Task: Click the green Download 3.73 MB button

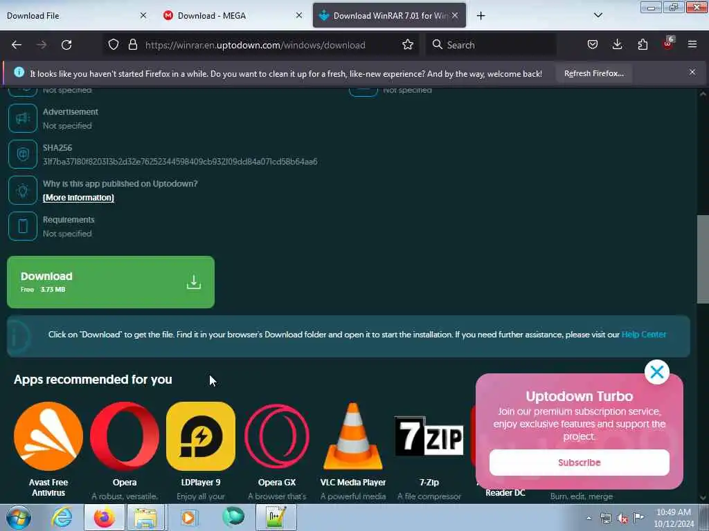Action: tap(111, 282)
